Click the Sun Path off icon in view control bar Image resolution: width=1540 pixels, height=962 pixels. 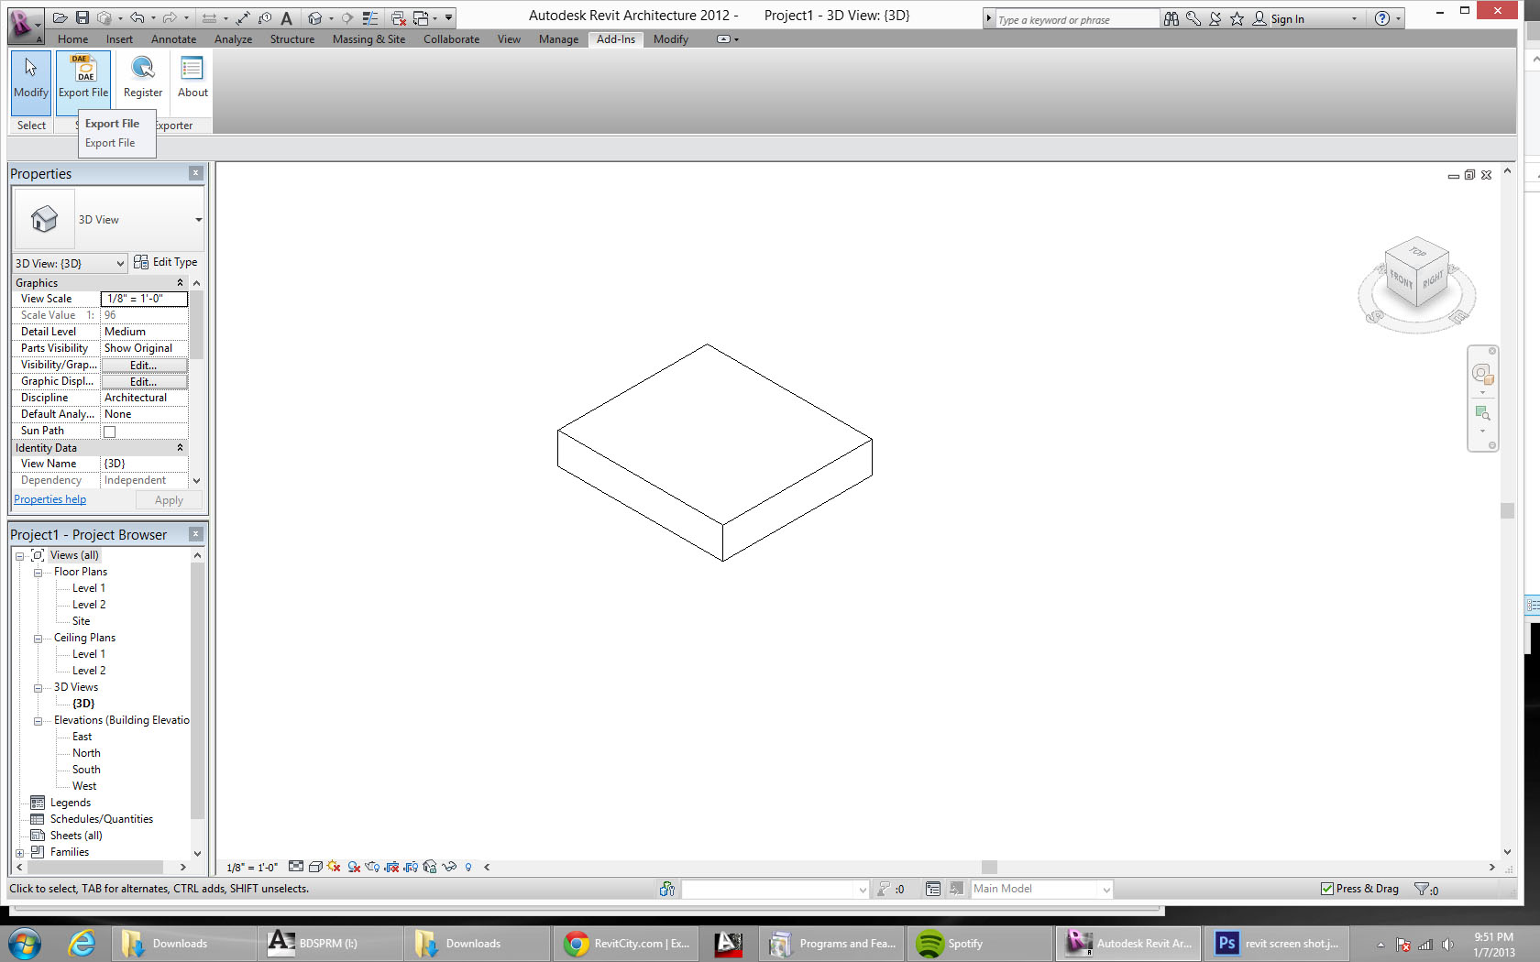tap(334, 867)
